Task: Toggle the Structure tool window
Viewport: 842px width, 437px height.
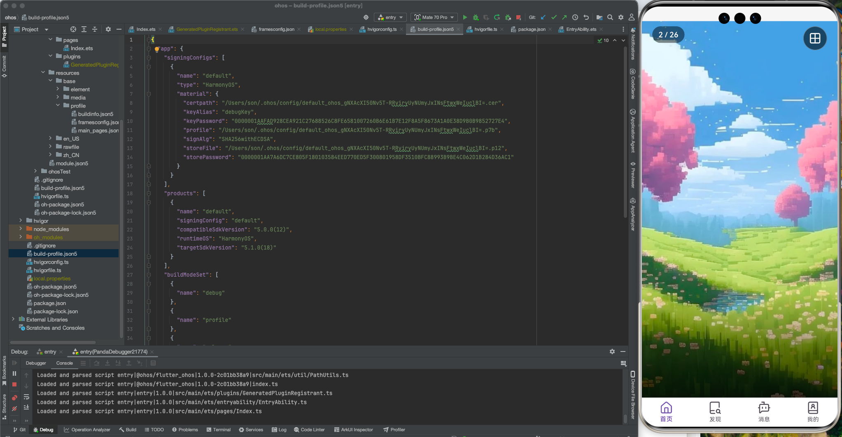Action: [4, 407]
